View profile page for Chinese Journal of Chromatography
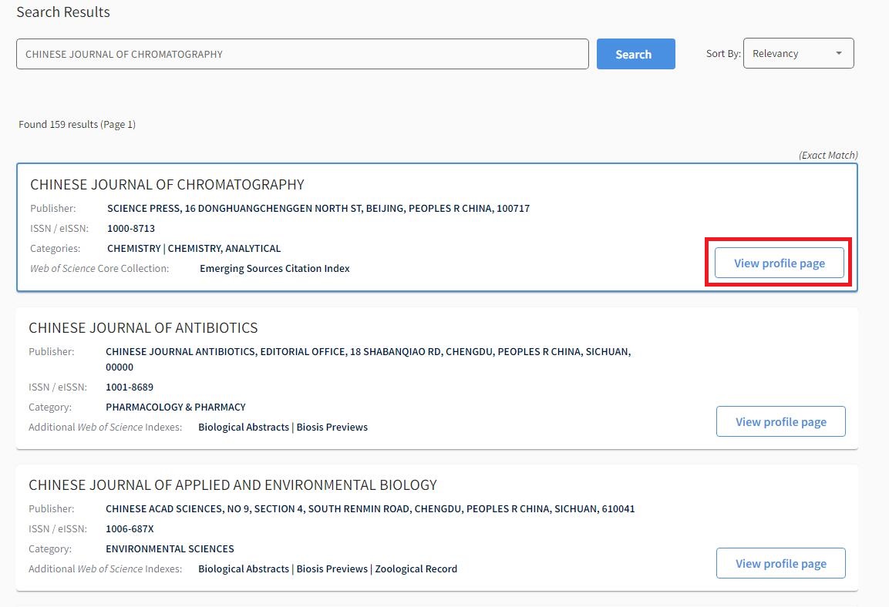This screenshot has width=889, height=607. point(779,263)
